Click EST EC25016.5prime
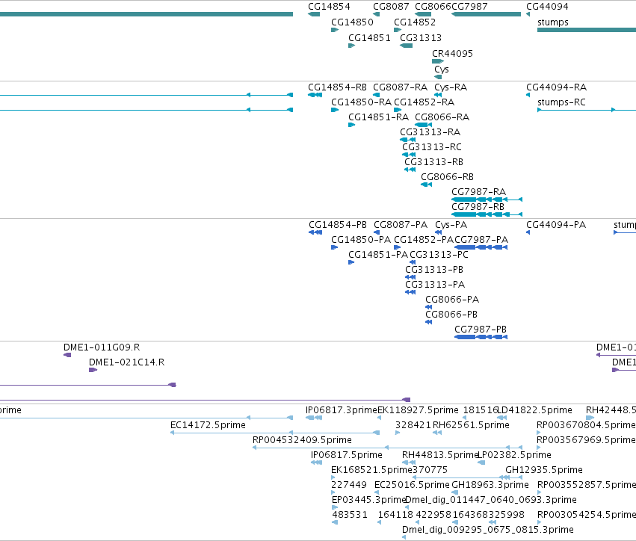The width and height of the screenshot is (636, 541). (377, 492)
